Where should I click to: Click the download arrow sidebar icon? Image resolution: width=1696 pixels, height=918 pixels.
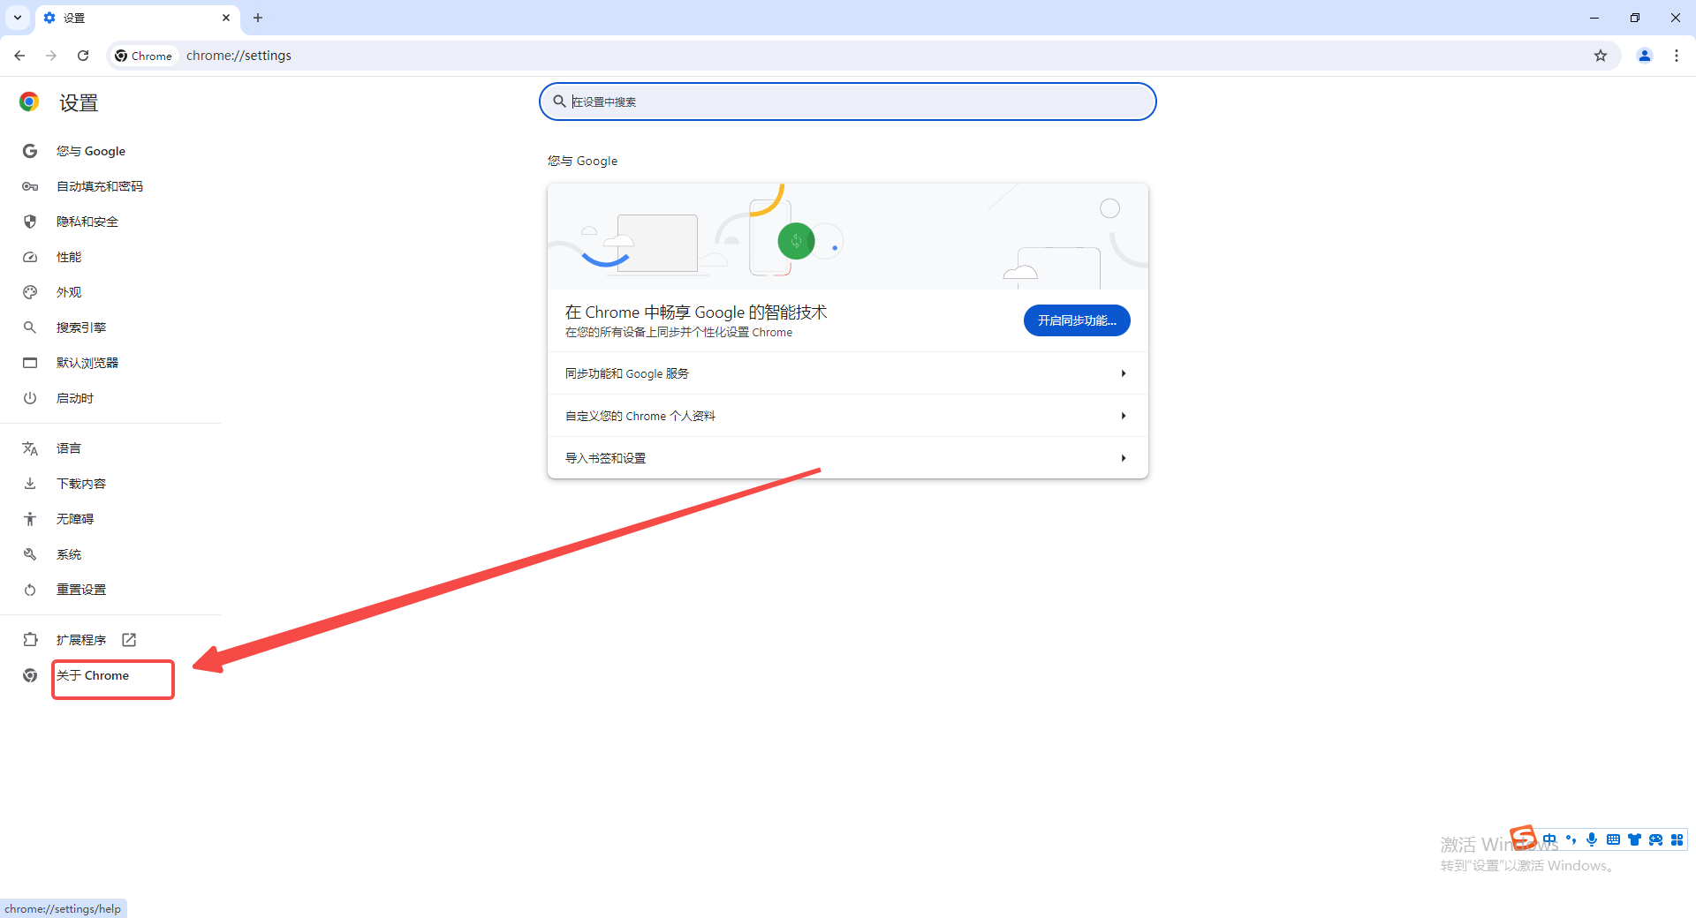30,484
